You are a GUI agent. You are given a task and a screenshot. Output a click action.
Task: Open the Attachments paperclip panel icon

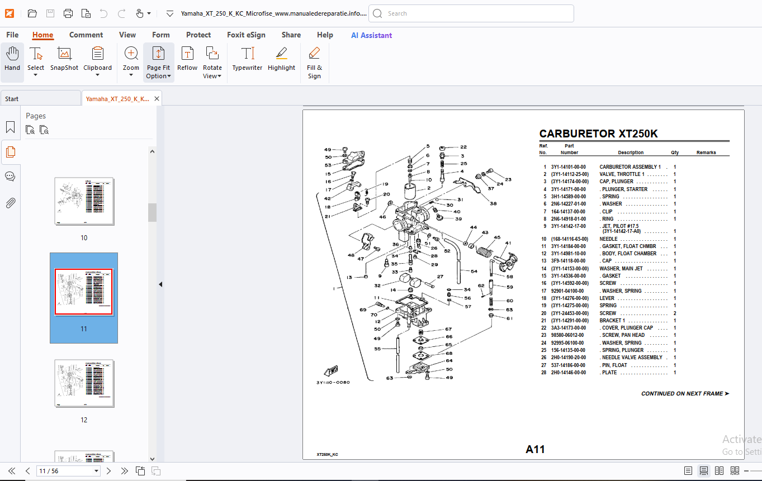click(10, 202)
